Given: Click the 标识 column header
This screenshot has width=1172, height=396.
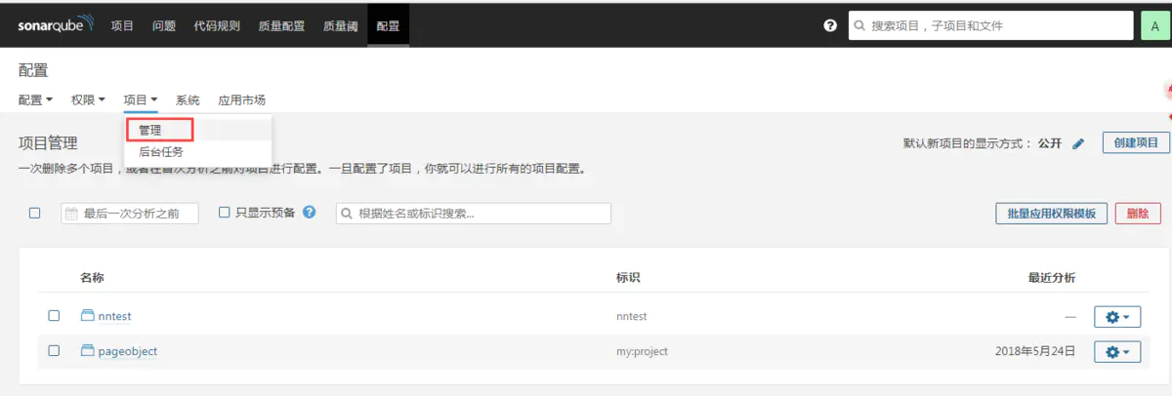Looking at the screenshot, I should pyautogui.click(x=628, y=278).
